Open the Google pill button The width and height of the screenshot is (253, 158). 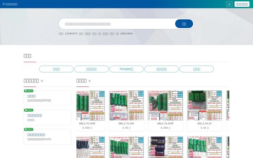[126, 69]
